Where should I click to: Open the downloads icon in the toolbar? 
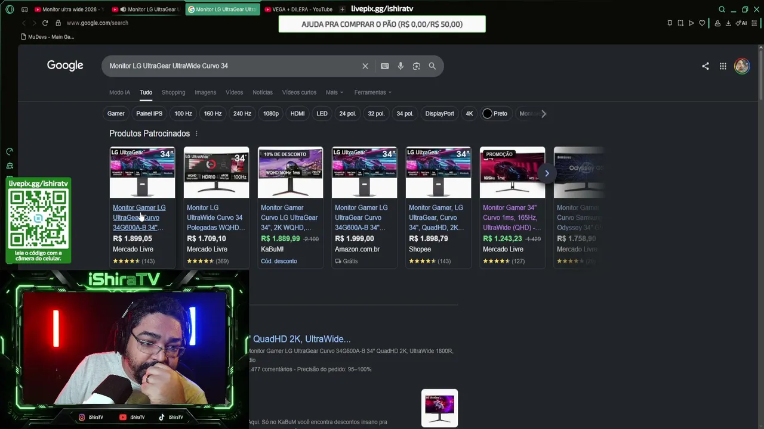click(729, 23)
